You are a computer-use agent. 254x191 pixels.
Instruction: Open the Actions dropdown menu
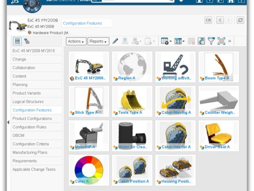point(76,41)
